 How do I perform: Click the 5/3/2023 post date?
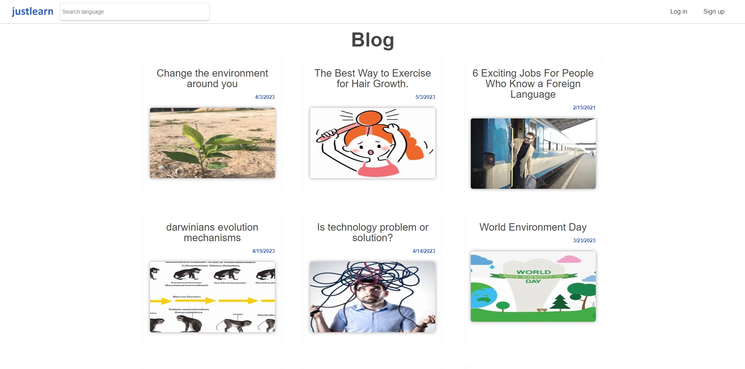425,97
